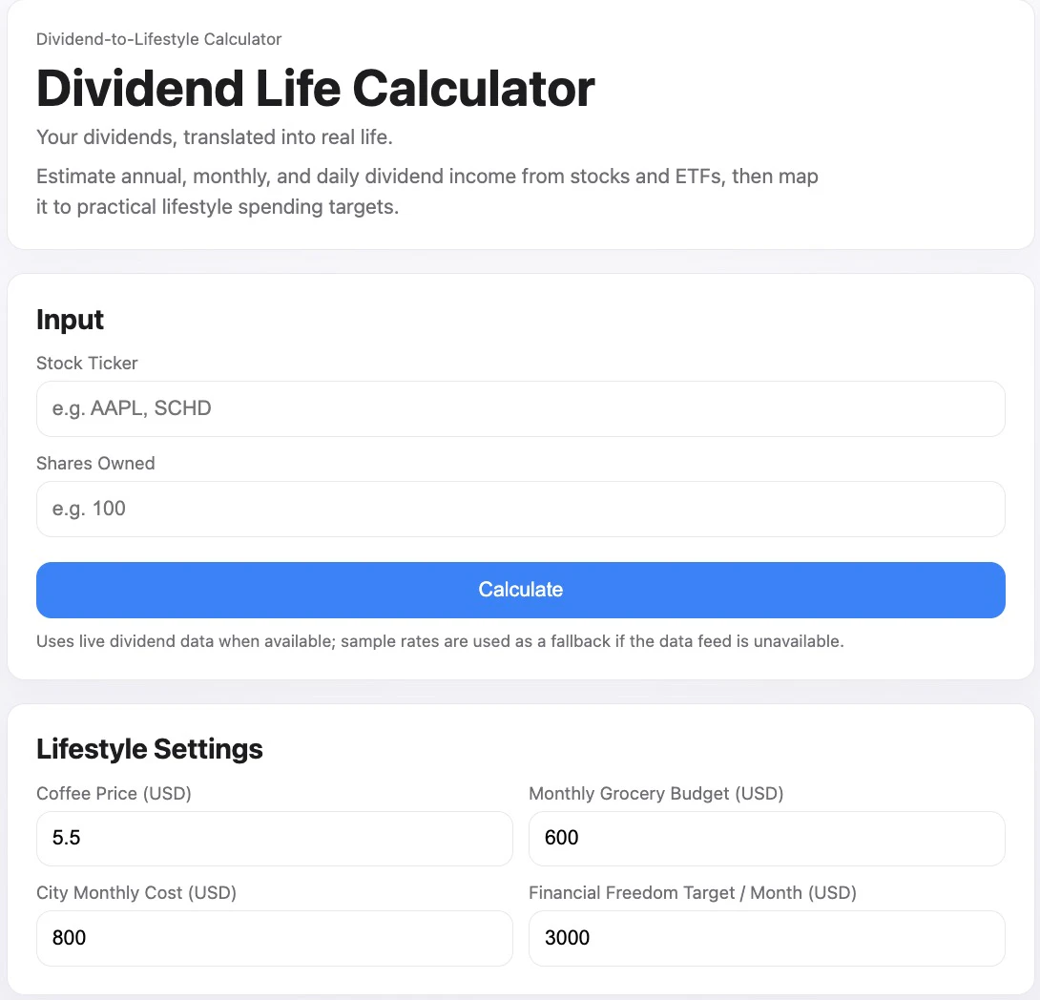Click the Stock Ticker label text
1040x1000 pixels.
click(x=87, y=364)
